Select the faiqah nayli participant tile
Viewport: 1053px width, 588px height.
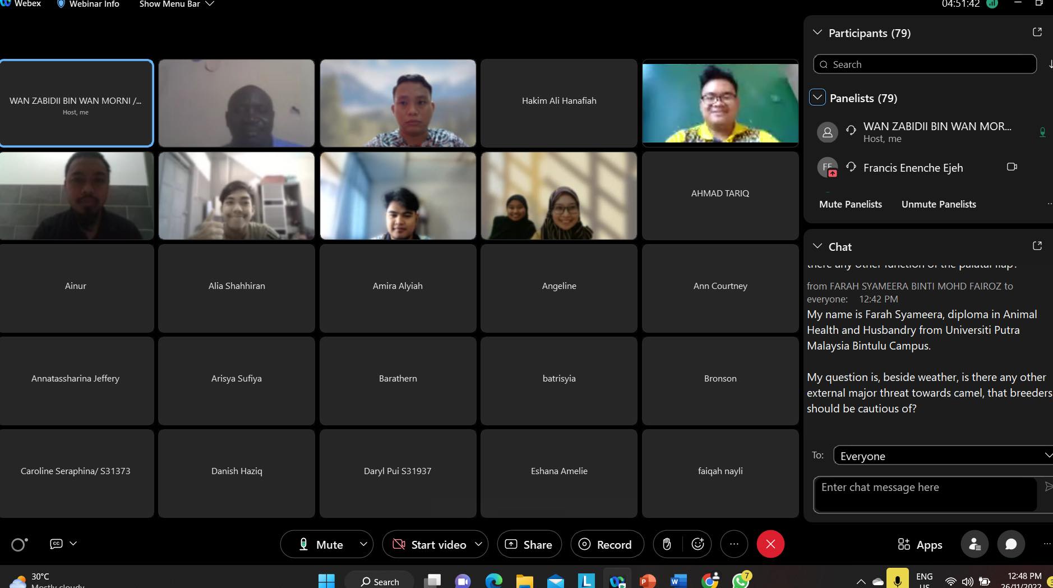(720, 474)
